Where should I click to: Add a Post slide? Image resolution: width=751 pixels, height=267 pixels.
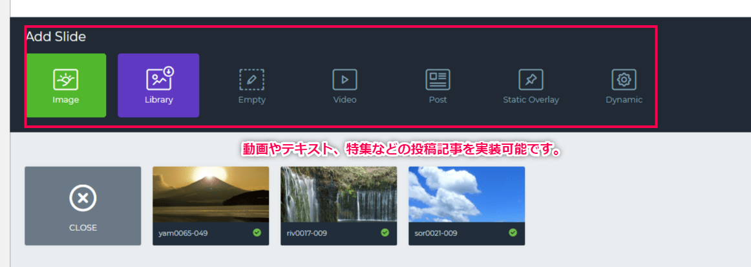(438, 85)
